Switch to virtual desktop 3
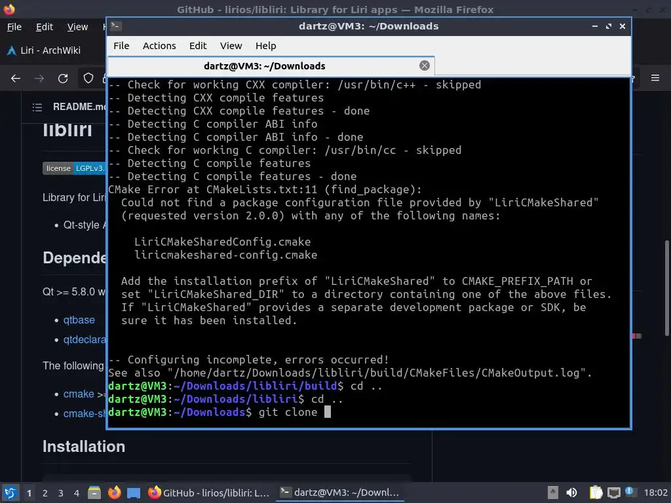Image resolution: width=671 pixels, height=503 pixels. pos(61,493)
